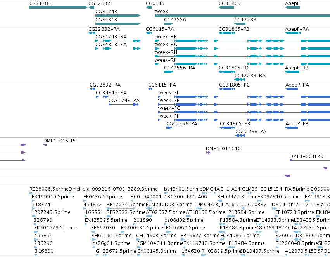This screenshot has width=330, height=257.
Task: Select the CG42556-RA transcript label
Action: (x=180, y=68)
